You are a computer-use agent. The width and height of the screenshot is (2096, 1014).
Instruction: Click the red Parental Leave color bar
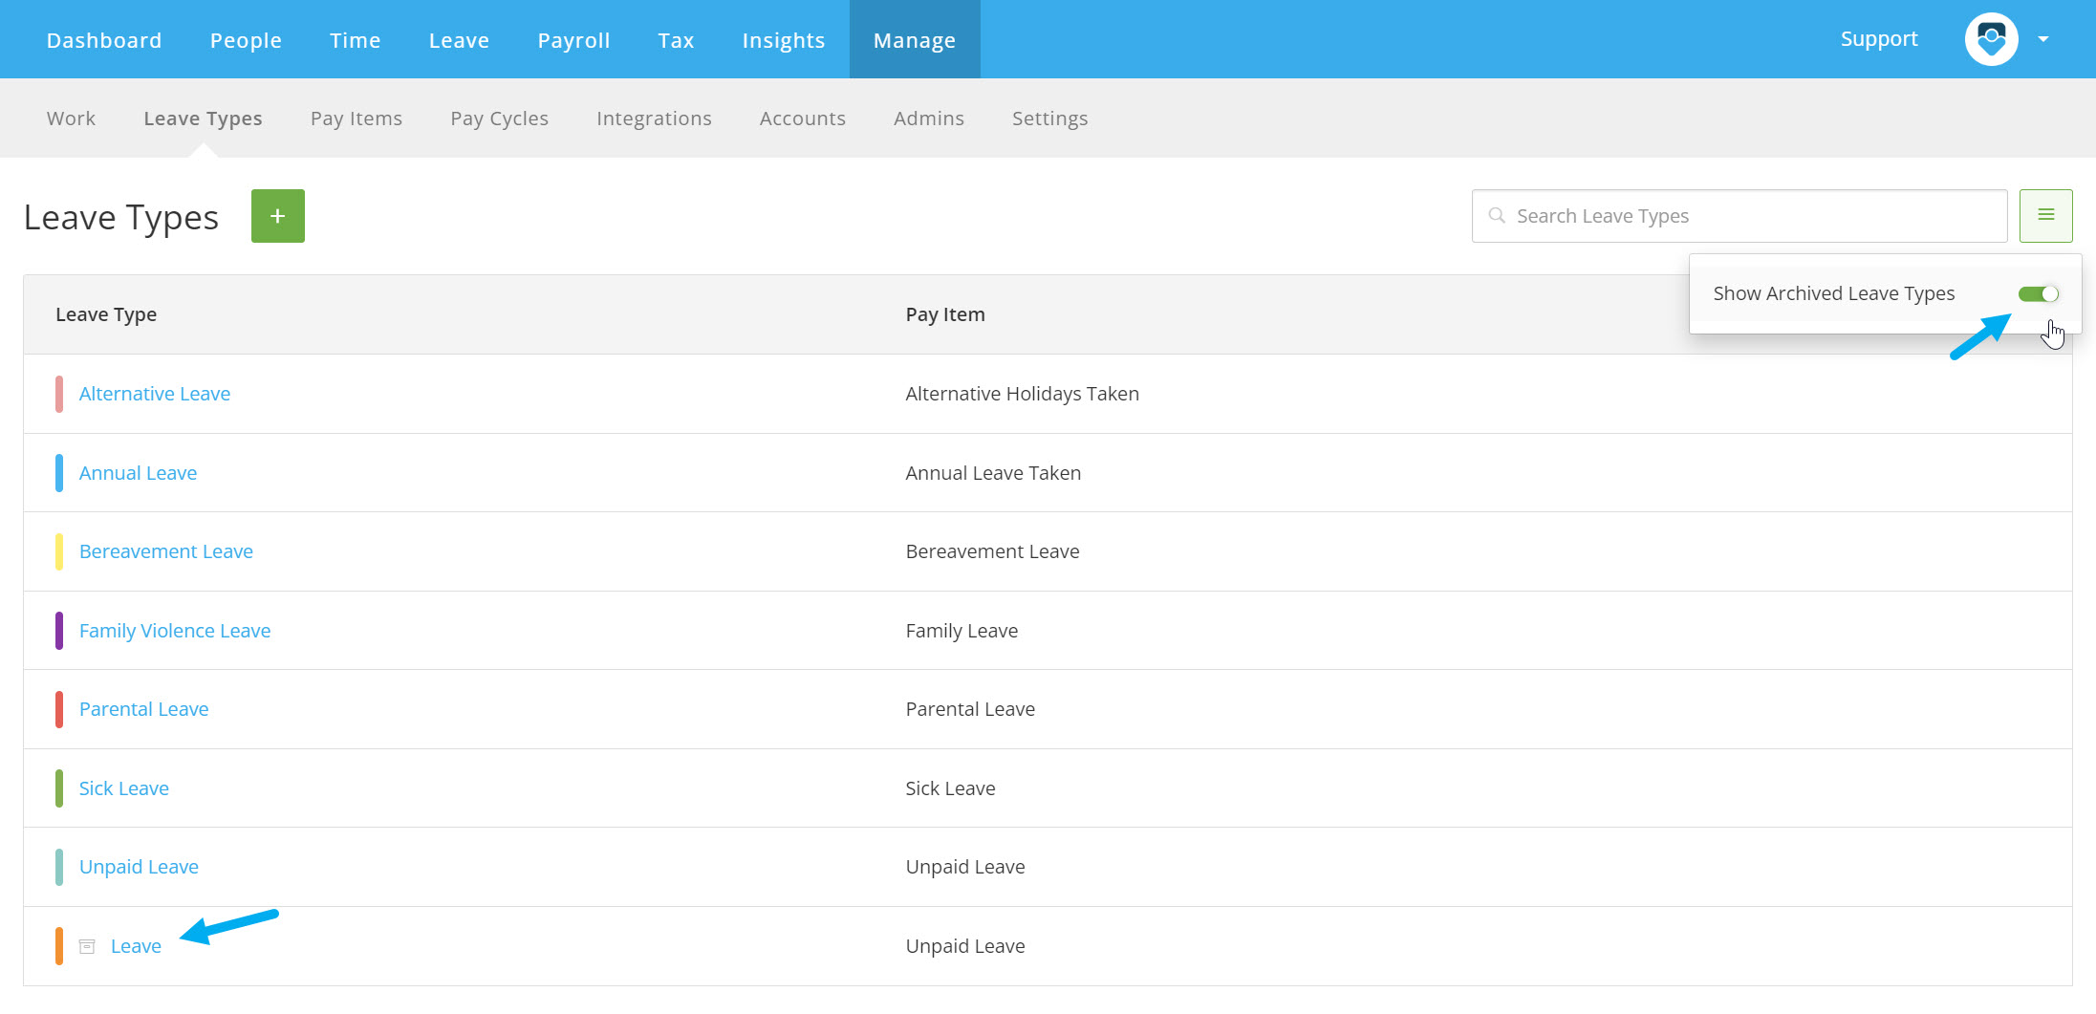click(x=59, y=709)
